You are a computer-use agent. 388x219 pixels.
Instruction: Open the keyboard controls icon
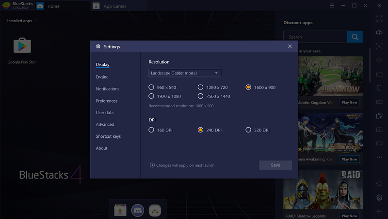click(x=379, y=74)
